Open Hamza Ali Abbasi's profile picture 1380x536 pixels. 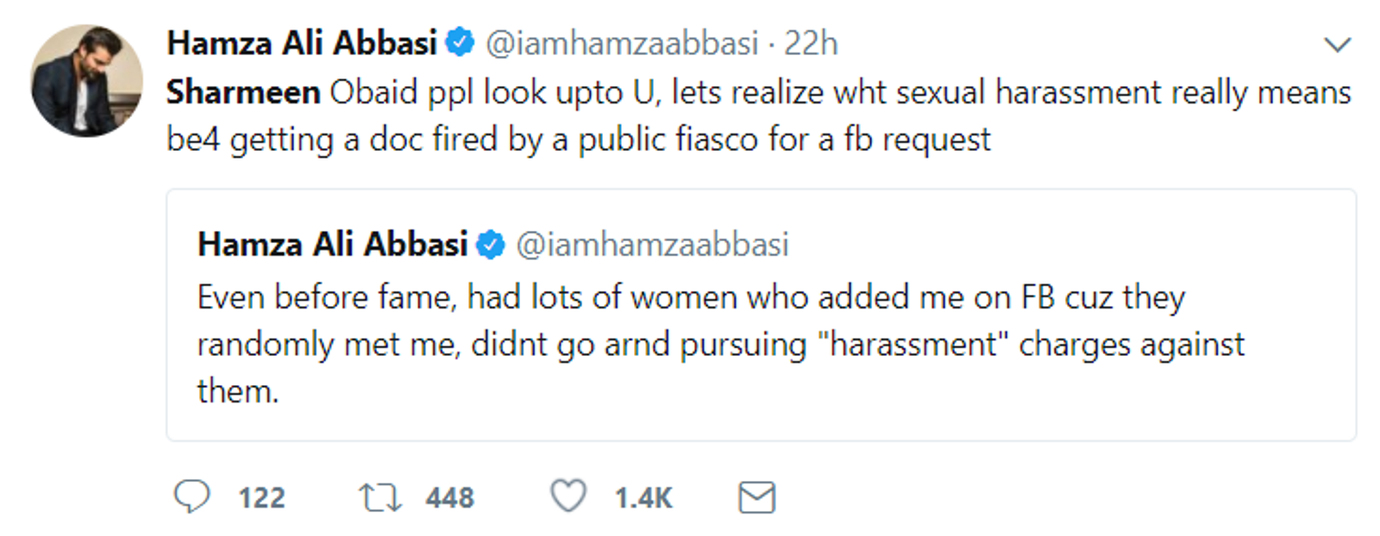tap(86, 80)
